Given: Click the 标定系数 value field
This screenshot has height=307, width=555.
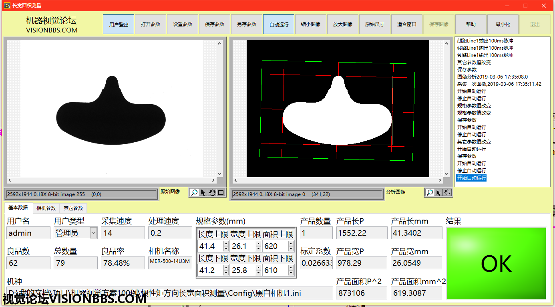Looking at the screenshot, I should (x=316, y=263).
